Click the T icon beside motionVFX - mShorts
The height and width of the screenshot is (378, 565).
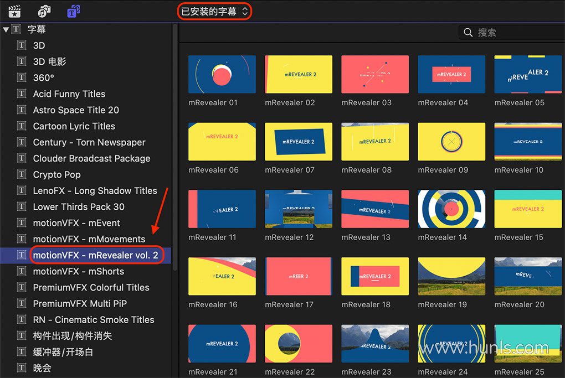(22, 271)
